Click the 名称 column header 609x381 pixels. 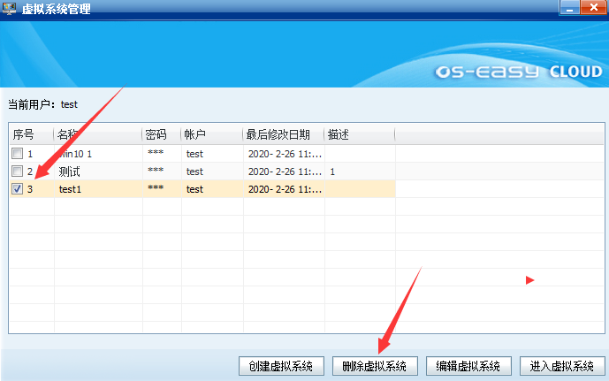coord(95,134)
